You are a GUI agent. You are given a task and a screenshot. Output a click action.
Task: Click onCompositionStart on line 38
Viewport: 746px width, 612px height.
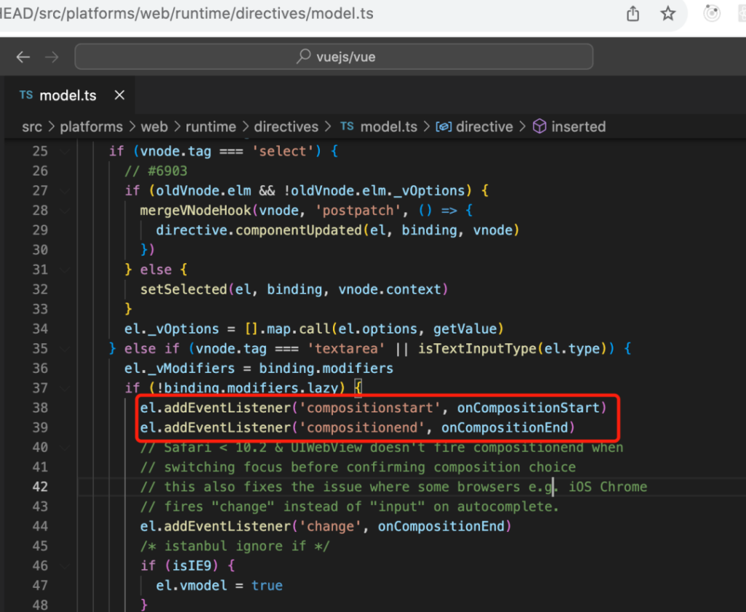pos(528,408)
